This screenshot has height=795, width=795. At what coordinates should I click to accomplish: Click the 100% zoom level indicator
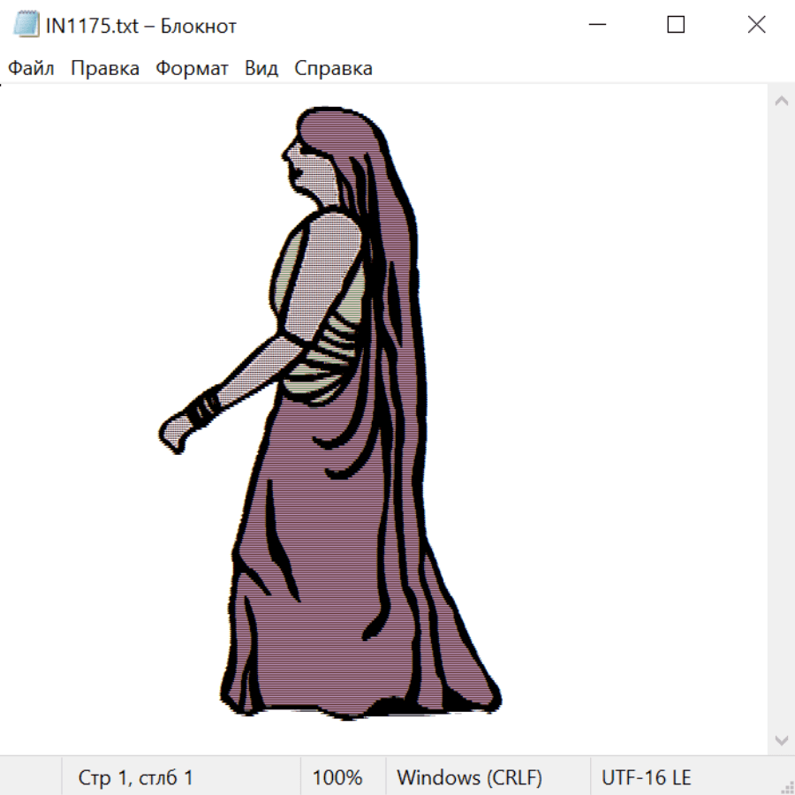[337, 777]
